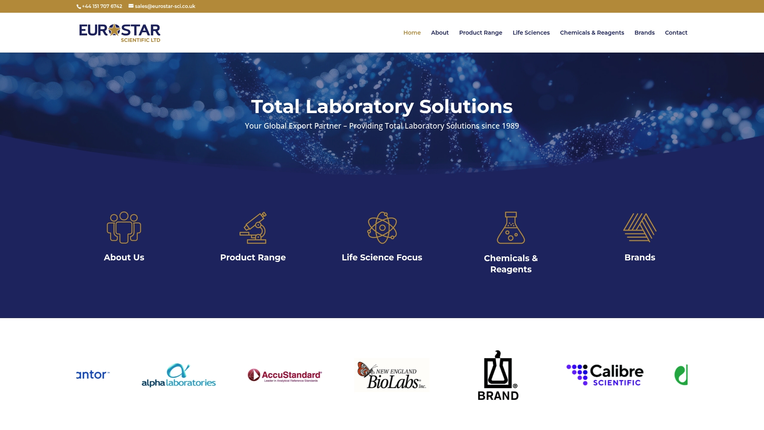Open Life Sciences menu item
The width and height of the screenshot is (764, 430).
click(x=531, y=33)
